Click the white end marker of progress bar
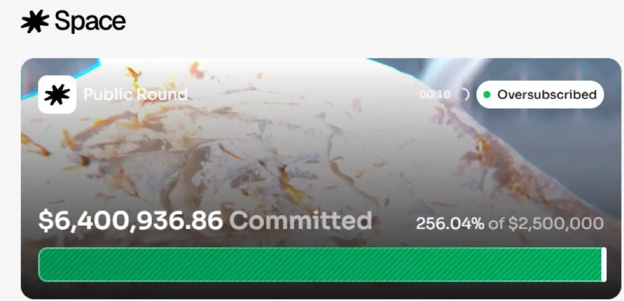Screen dimensions: 624x301 [x=604, y=264]
